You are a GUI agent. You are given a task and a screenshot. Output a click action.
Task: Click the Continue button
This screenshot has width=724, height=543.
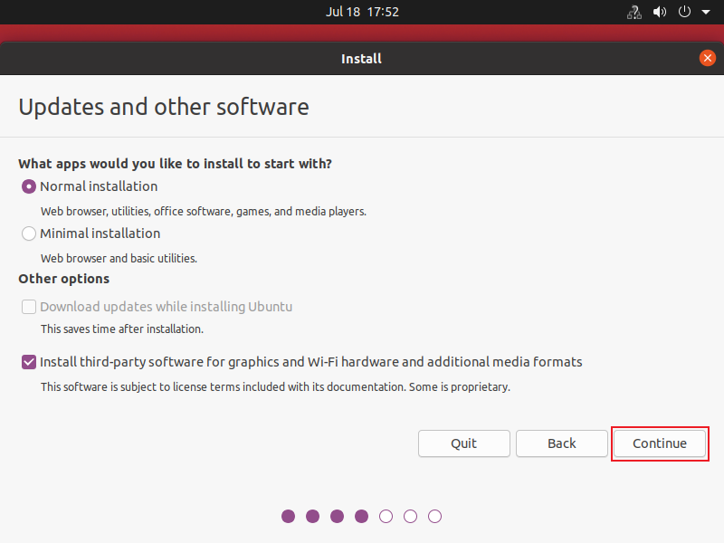[x=660, y=443]
